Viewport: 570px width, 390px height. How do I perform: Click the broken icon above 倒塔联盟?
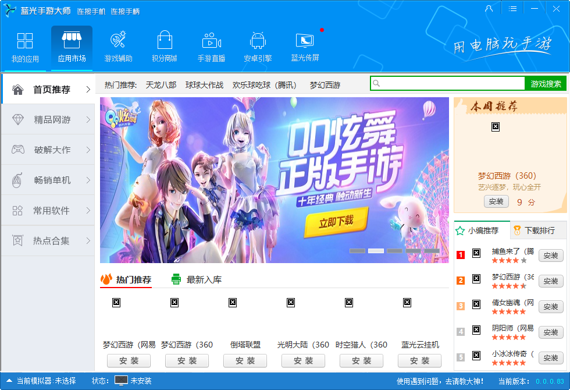point(233,302)
